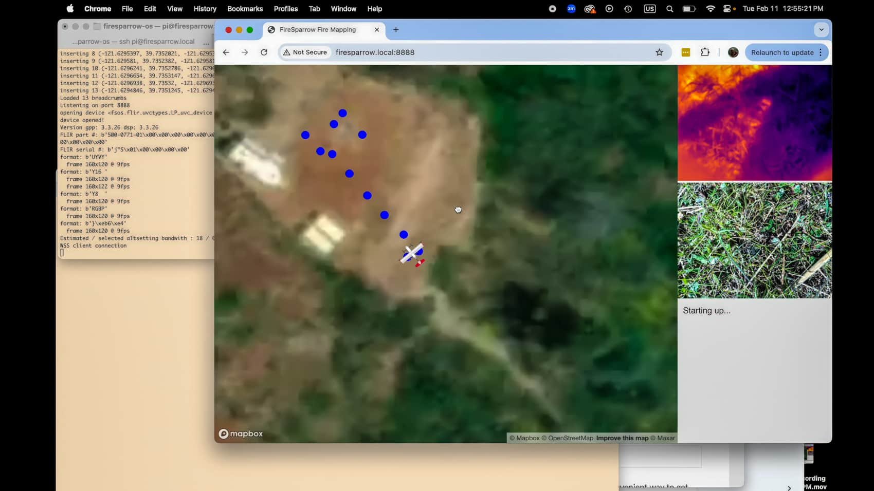Viewport: 874px width, 491px height.
Task: Open the Improve this map link
Action: click(622, 438)
